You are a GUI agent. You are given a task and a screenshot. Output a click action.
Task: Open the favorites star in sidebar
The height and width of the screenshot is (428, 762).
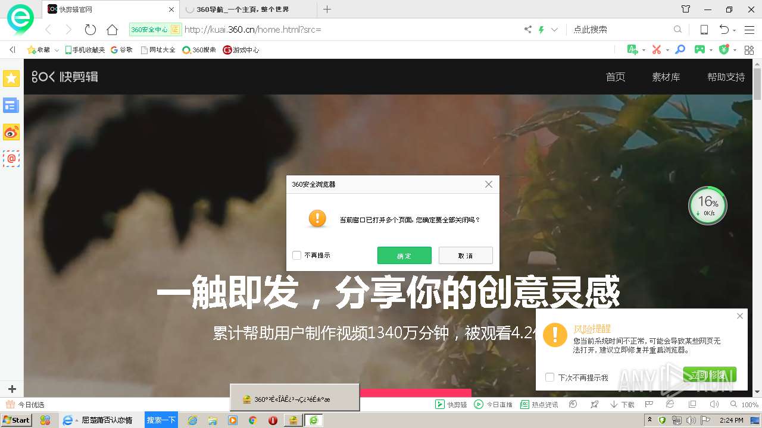11,78
